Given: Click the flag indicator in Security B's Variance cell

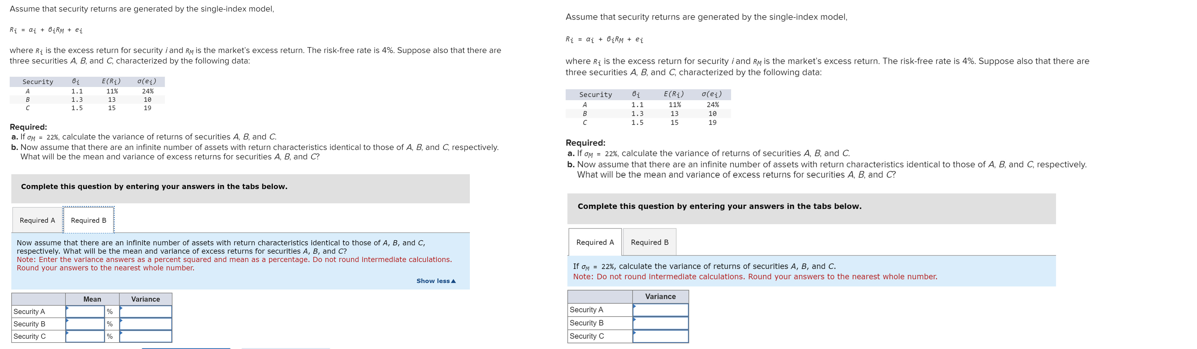Looking at the screenshot, I should 122,321.
